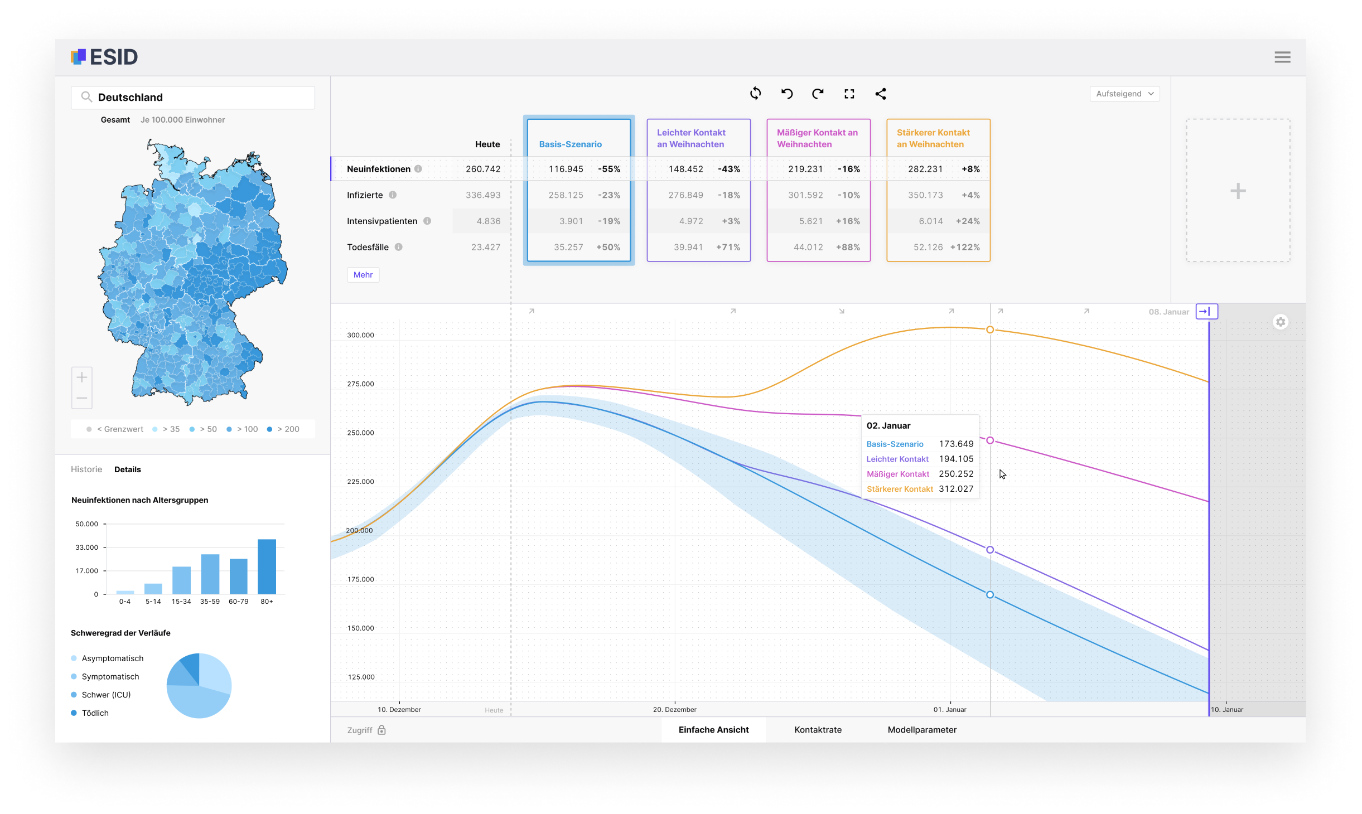
Task: Click the Asymptomatisch legend entry
Action: (x=107, y=658)
